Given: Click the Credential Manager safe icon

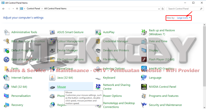Looking at the screenshot, I should pos(98,41).
